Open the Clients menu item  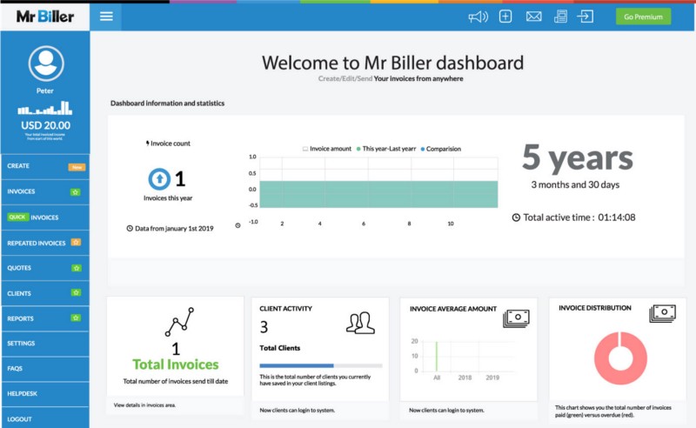coord(45,293)
